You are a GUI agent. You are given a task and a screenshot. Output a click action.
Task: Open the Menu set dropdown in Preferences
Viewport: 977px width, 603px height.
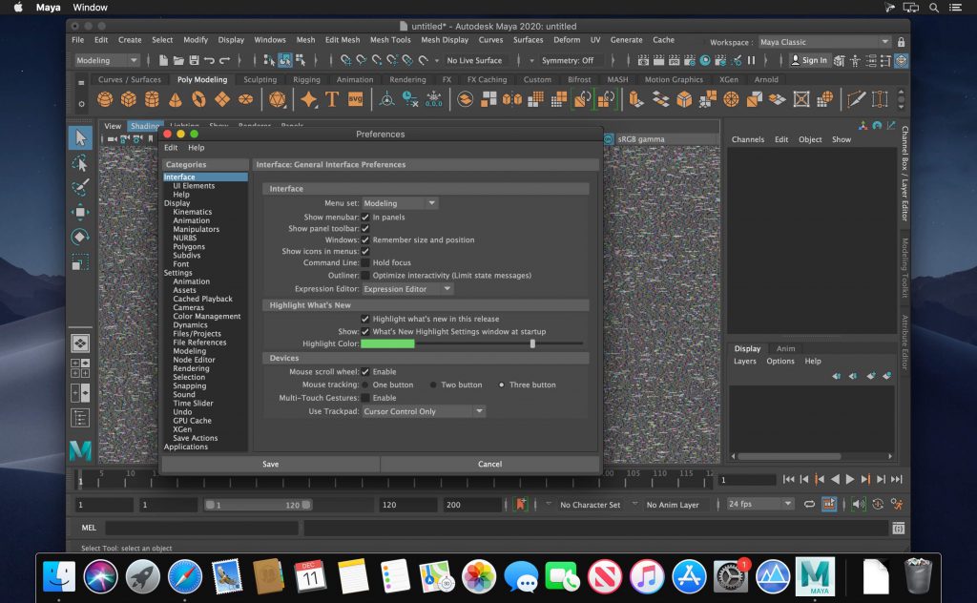(x=399, y=202)
